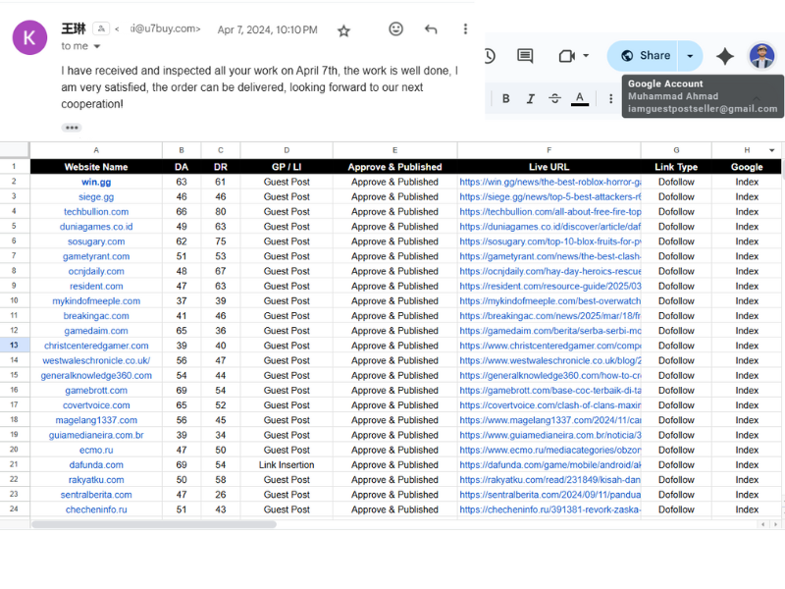Open the sosugary.com link

96,241
